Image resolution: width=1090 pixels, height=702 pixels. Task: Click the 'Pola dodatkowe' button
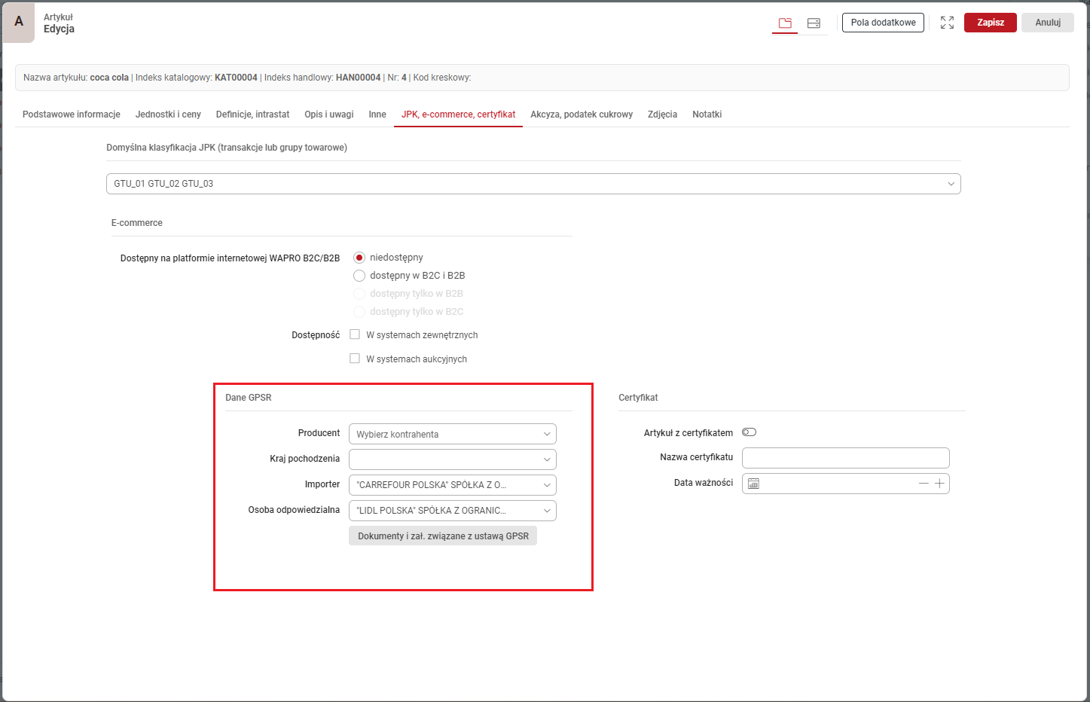pos(883,23)
